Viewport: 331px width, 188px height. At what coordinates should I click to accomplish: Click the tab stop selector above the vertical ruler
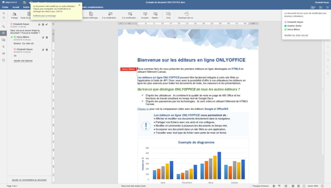tap(53, 24)
